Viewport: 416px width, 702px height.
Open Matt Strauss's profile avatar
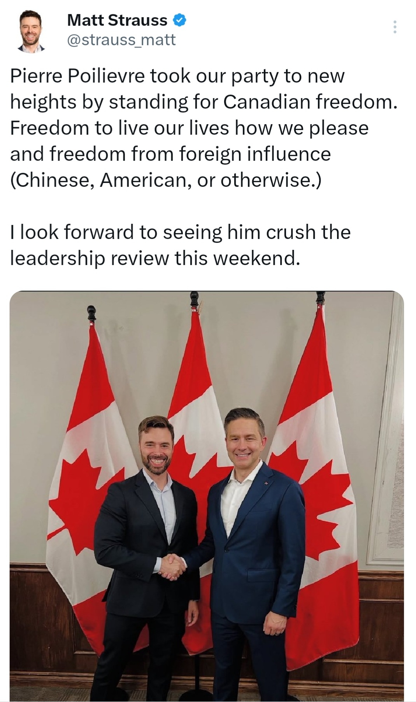(x=31, y=31)
